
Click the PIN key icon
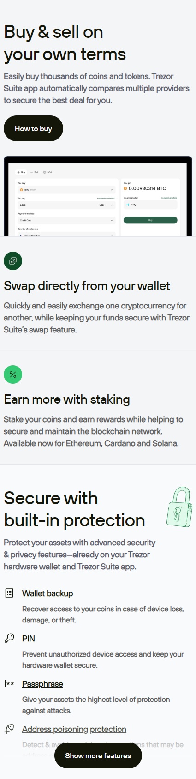[9, 638]
